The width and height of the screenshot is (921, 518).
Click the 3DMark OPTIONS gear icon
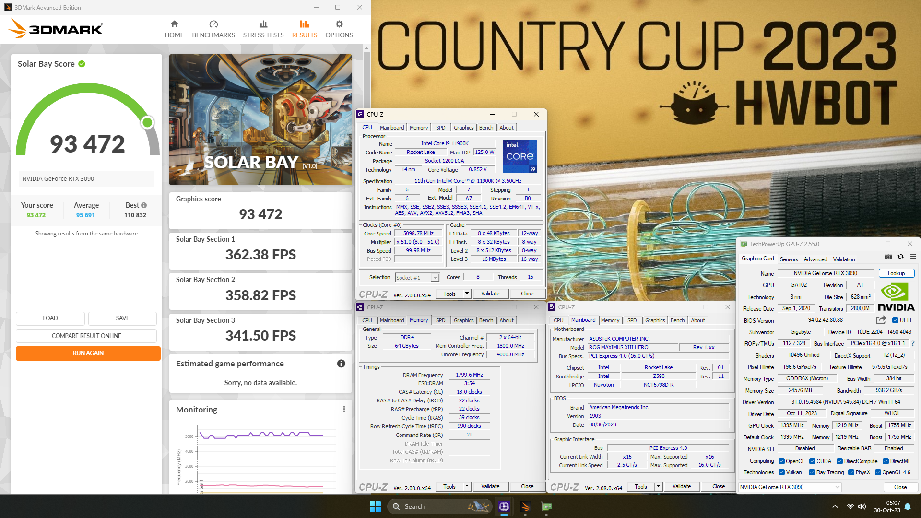tap(339, 24)
